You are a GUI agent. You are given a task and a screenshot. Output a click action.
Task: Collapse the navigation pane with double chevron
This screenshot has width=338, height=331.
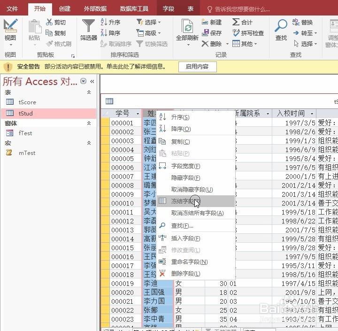pyautogui.click(x=92, y=81)
